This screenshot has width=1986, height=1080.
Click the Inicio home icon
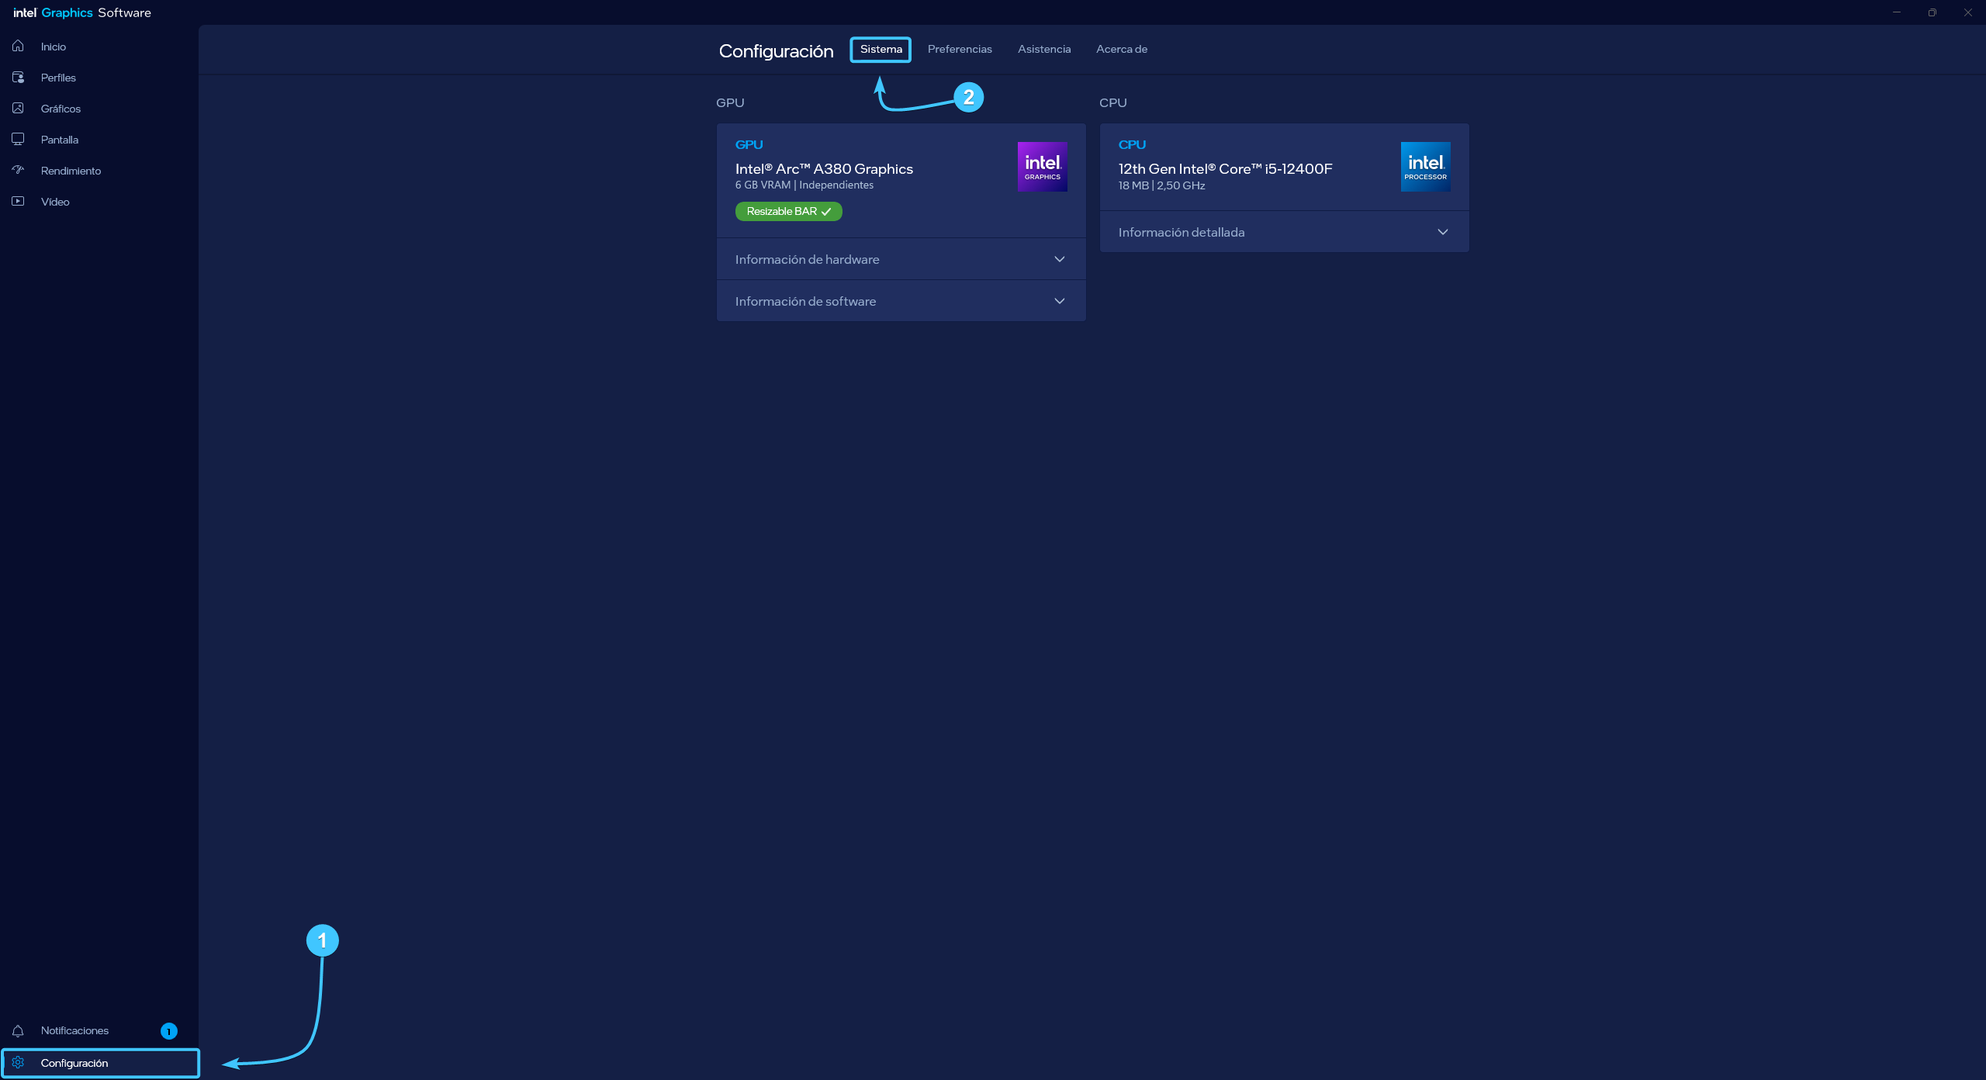click(x=18, y=47)
